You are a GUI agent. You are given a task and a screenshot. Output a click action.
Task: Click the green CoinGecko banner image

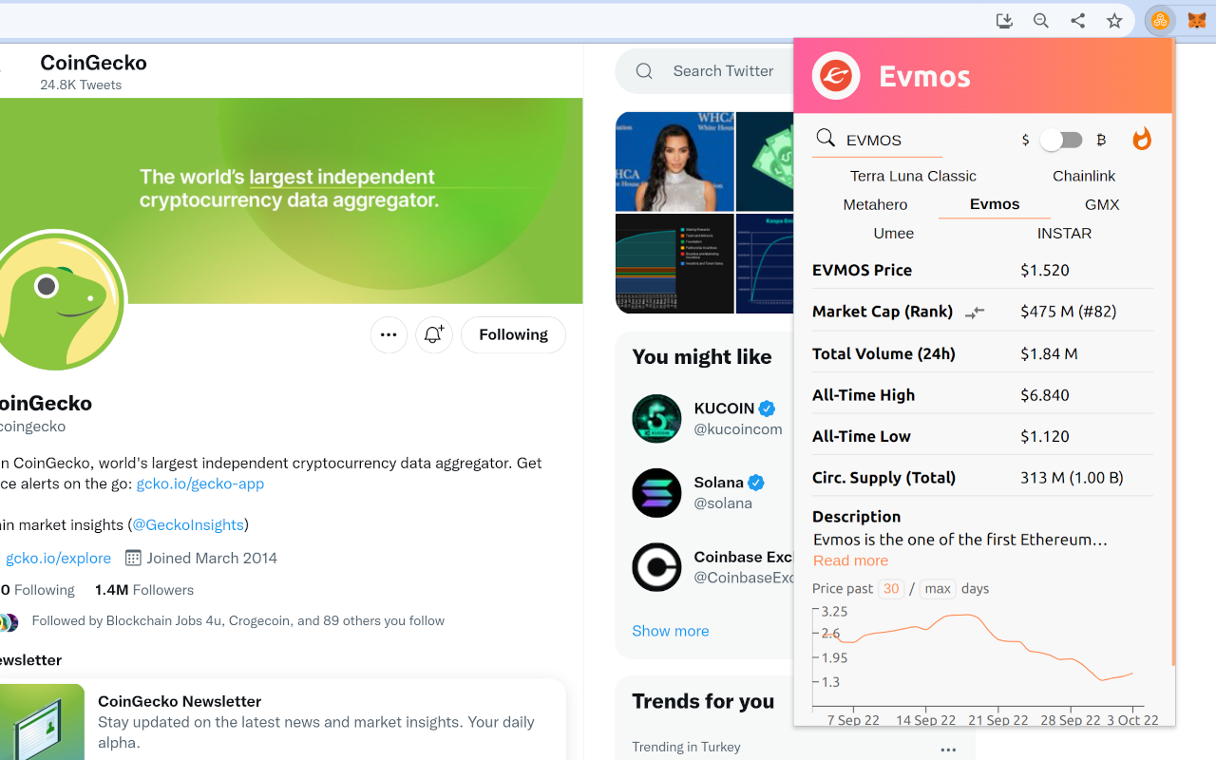coord(291,200)
